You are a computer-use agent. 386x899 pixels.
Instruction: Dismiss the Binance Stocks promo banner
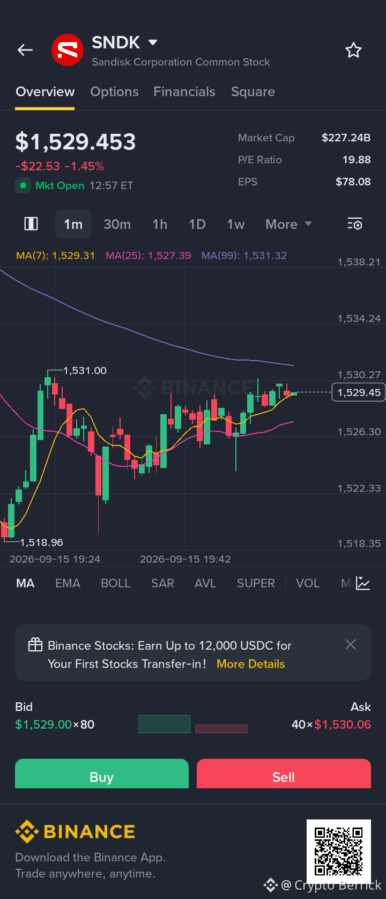click(x=351, y=644)
